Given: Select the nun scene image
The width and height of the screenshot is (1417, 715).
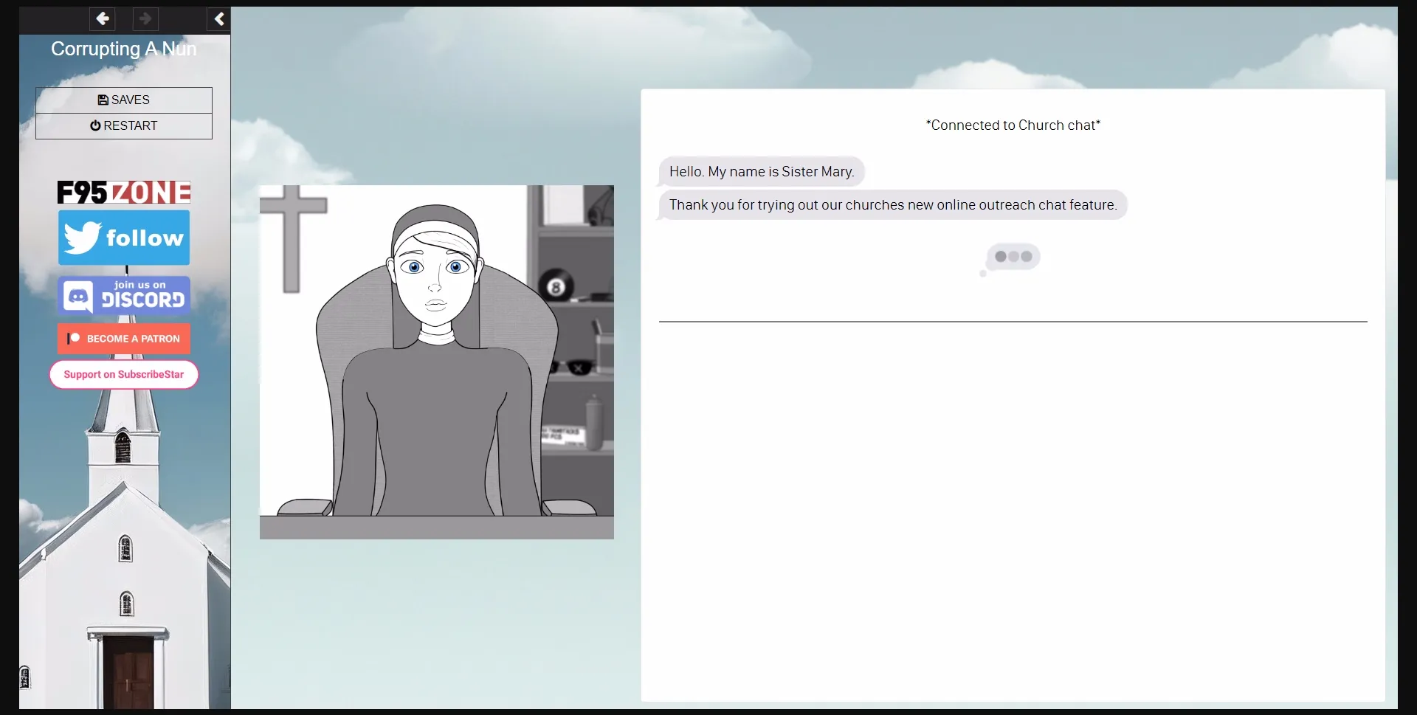Looking at the screenshot, I should (x=436, y=362).
